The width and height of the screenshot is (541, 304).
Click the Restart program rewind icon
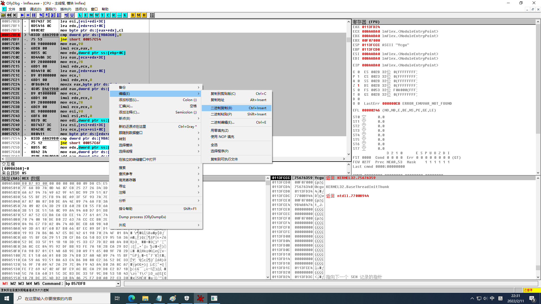tap(9, 15)
